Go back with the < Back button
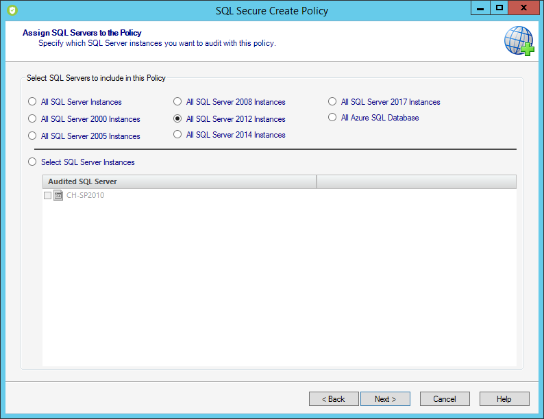 [x=334, y=399]
